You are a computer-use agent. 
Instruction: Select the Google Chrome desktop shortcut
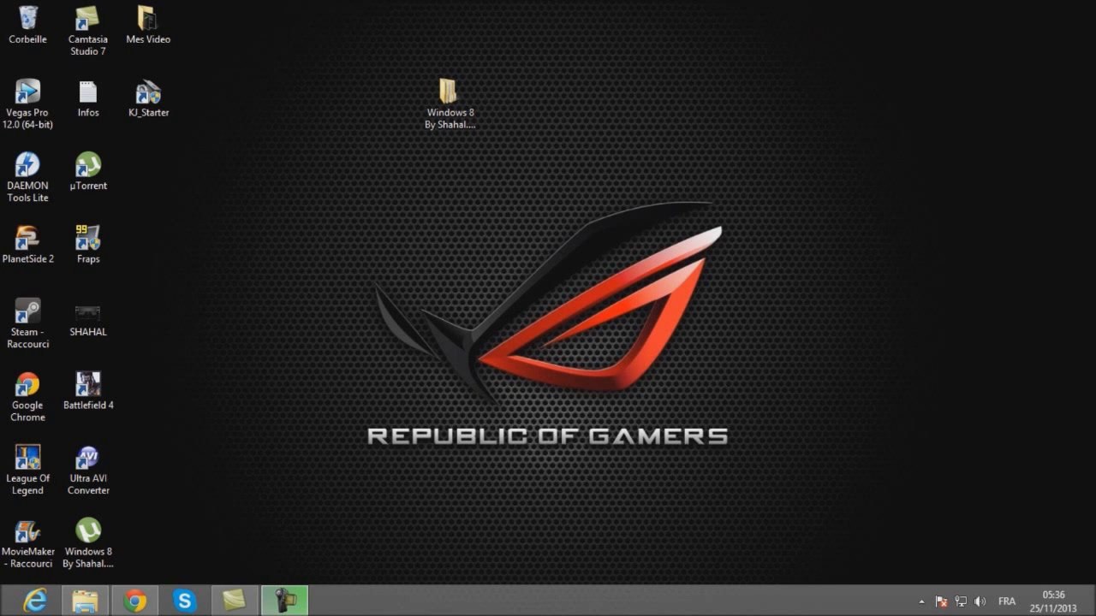click(x=27, y=397)
